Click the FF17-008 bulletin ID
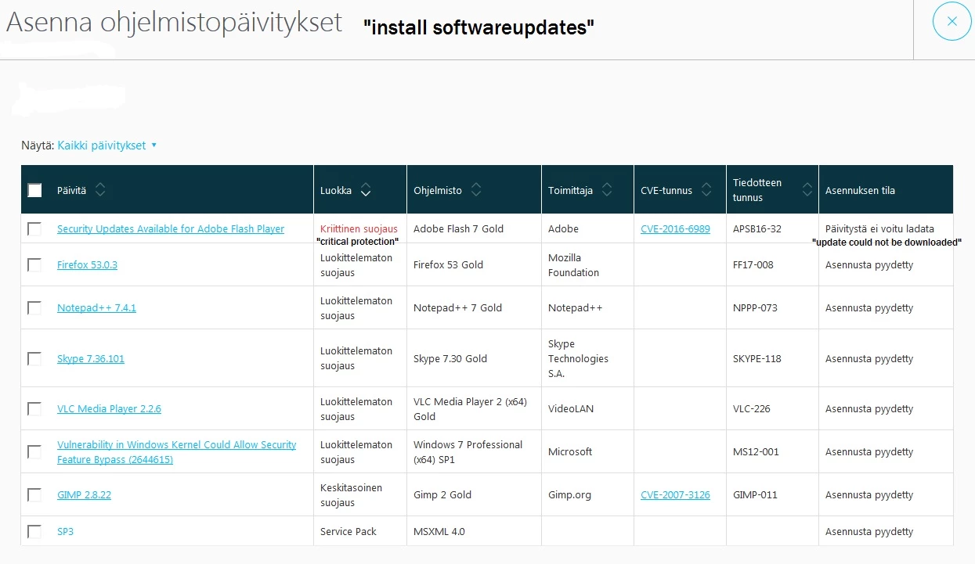975x564 pixels. (753, 265)
